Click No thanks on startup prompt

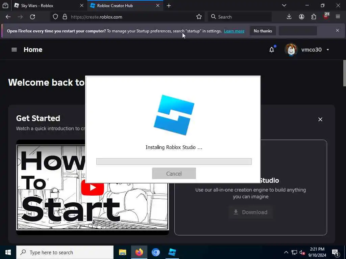tap(263, 31)
